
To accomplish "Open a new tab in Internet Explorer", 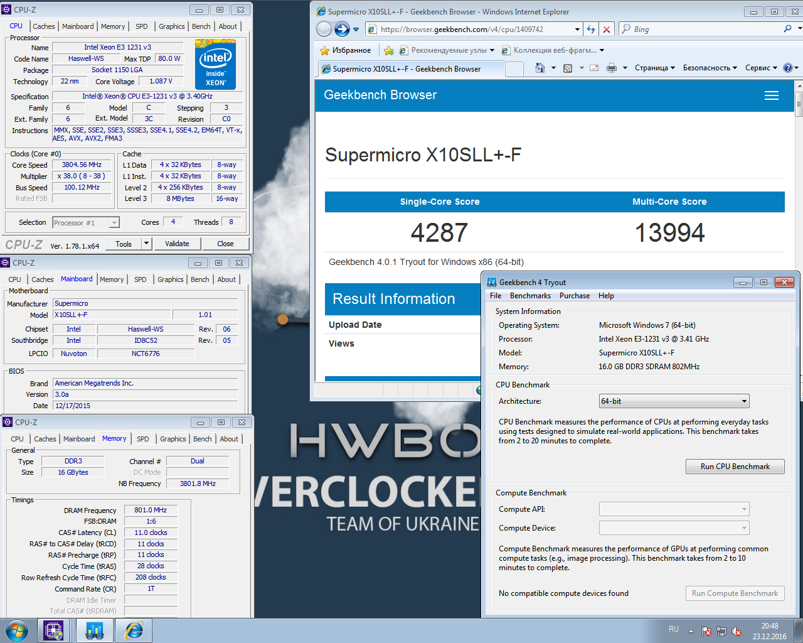I will [514, 69].
